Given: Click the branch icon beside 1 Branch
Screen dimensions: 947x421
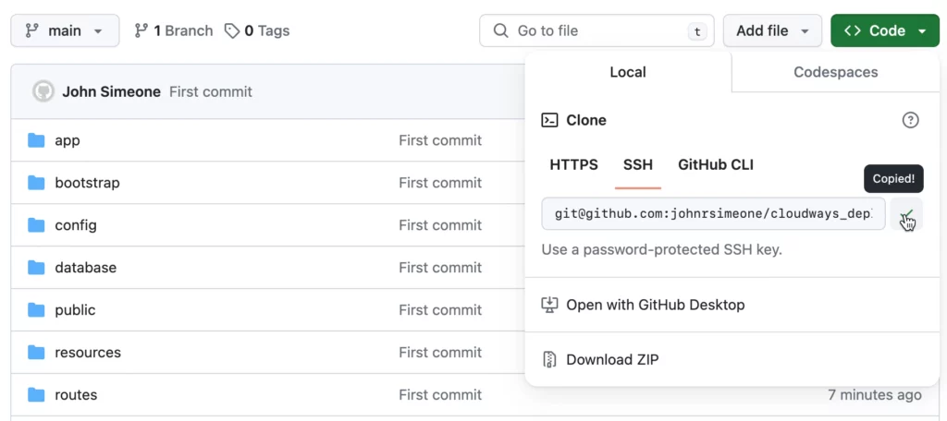Looking at the screenshot, I should click(x=141, y=30).
